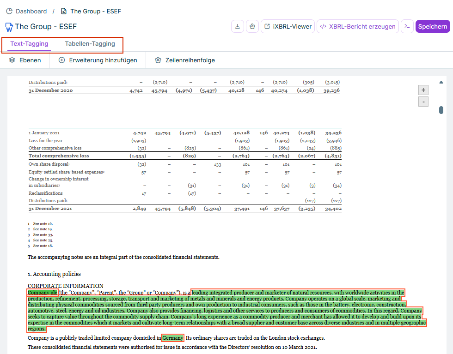Click XBRL-Bericht erzeugen
453x354 pixels.
[357, 26]
